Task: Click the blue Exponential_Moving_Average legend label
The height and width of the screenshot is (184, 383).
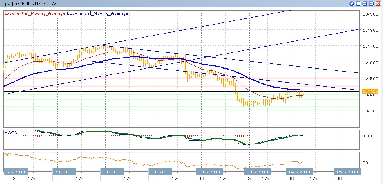Action: [x=98, y=13]
